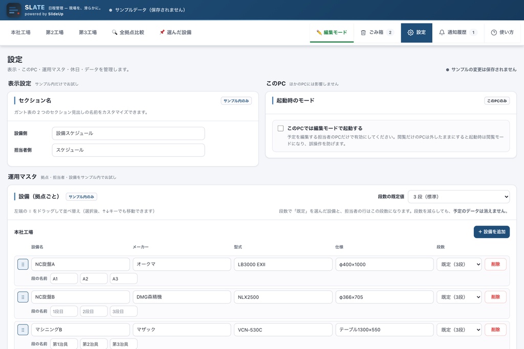Click the A3 tier name field
This screenshot has width=524, height=349.
click(x=124, y=278)
